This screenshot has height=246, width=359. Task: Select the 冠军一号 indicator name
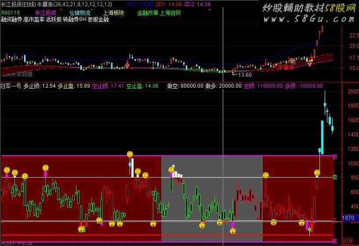(x=11, y=86)
